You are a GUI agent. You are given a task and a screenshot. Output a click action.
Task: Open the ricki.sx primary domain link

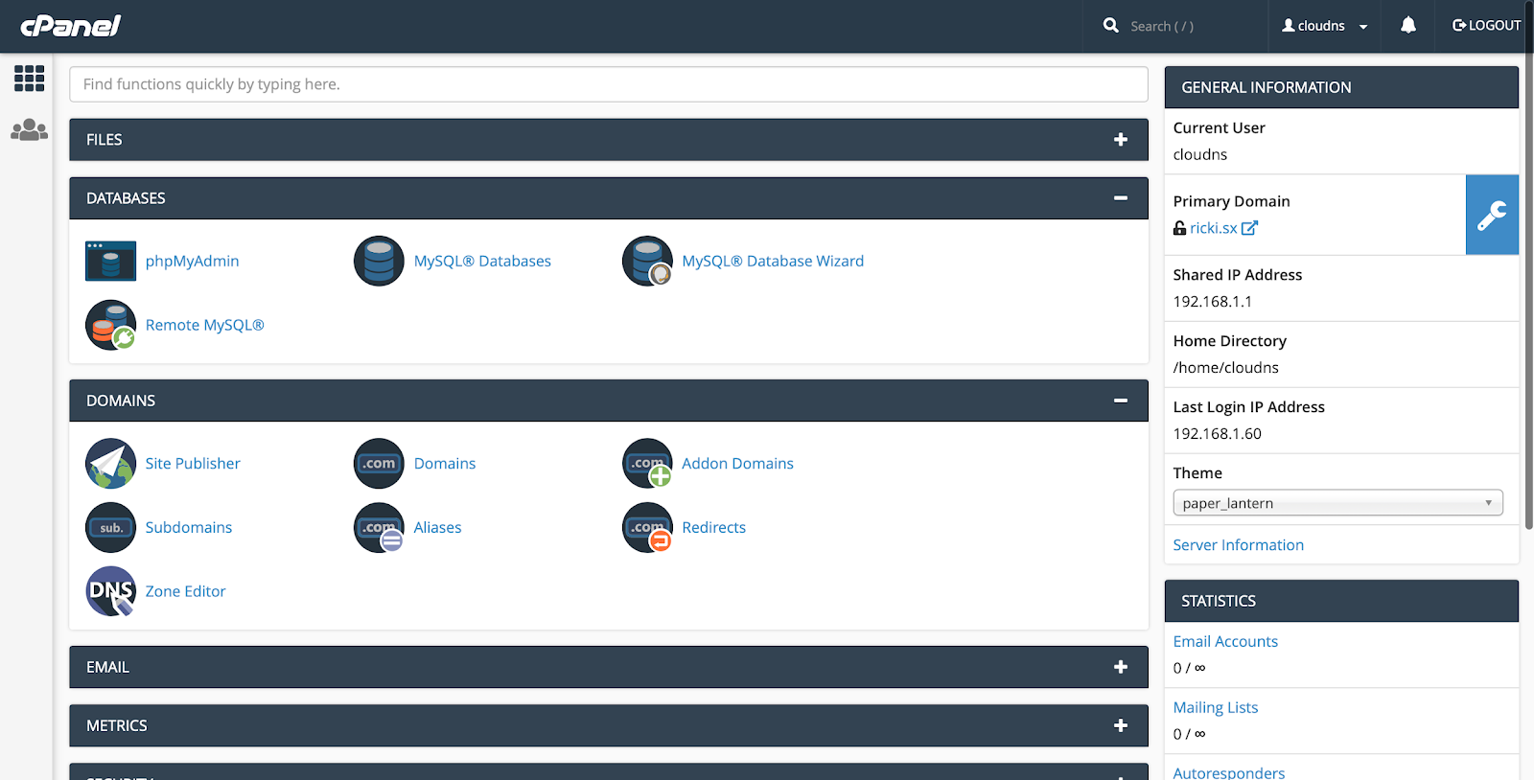coord(1213,228)
